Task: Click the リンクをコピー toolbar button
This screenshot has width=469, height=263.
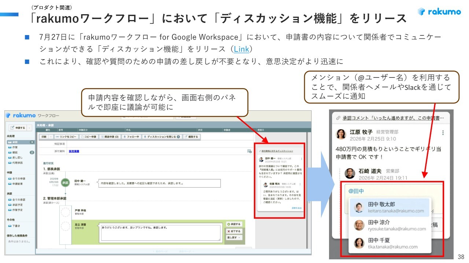Action: (66, 137)
